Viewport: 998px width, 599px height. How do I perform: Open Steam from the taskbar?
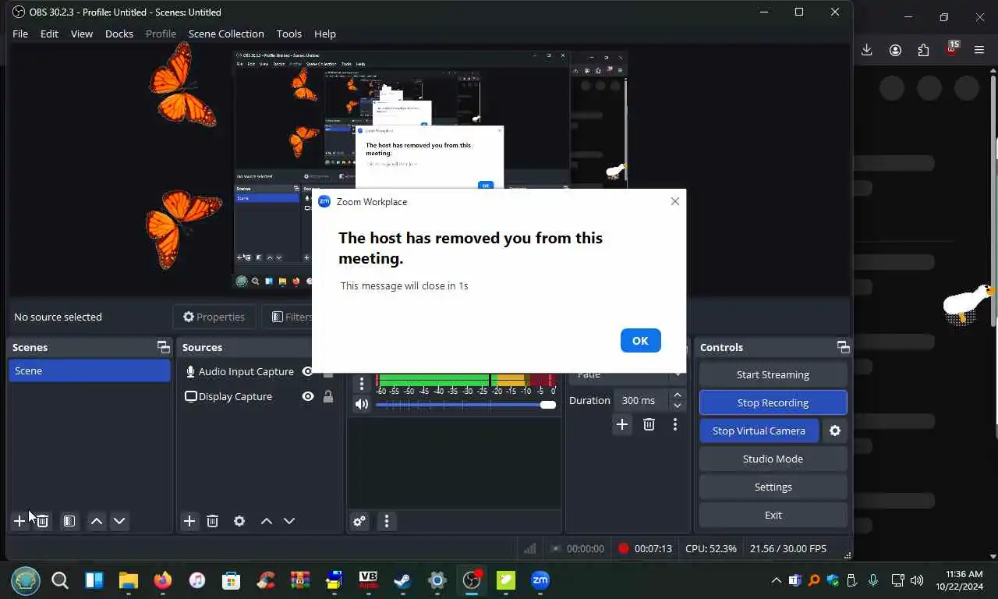[x=402, y=580]
